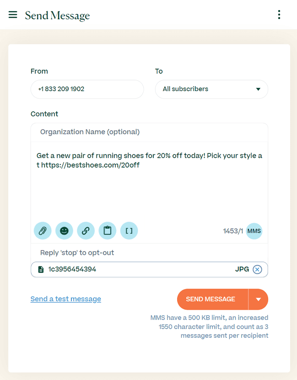
Task: Click the 1453/1 character counter
Action: [233, 231]
